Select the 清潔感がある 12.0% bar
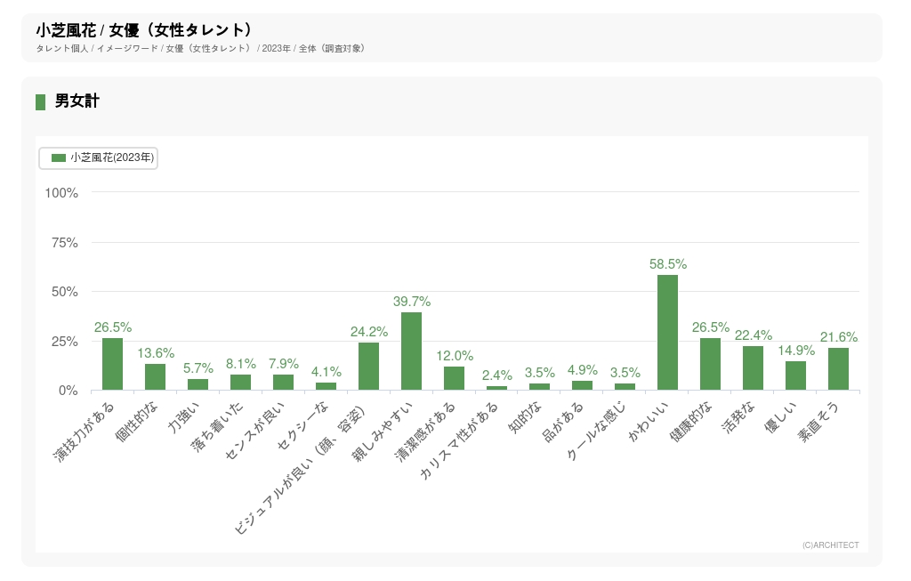 (454, 378)
